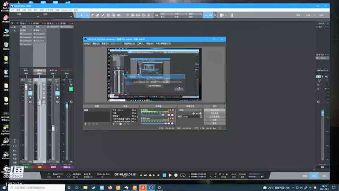Viewport: 339px width, 191px height.
Task: Solo first mixer channel with S button
Action: point(30,89)
